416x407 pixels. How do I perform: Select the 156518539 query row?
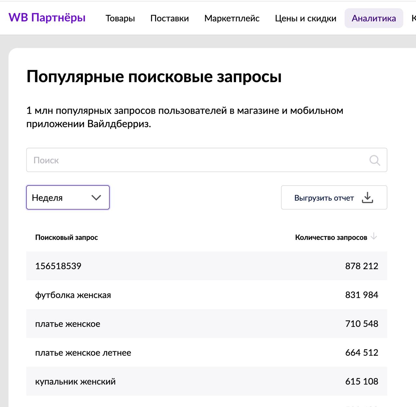(207, 266)
